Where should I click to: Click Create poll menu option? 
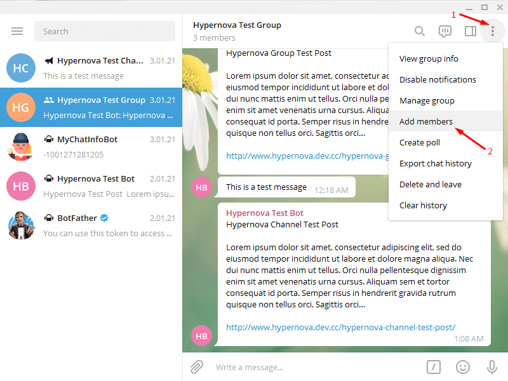(420, 142)
